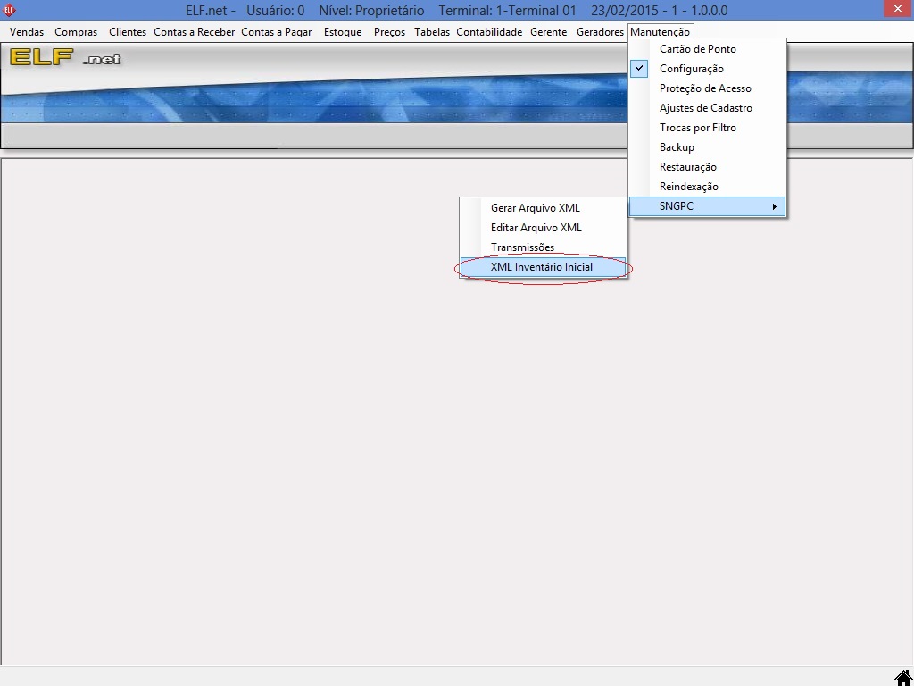
Task: Open the Clientes menu
Action: click(x=128, y=32)
